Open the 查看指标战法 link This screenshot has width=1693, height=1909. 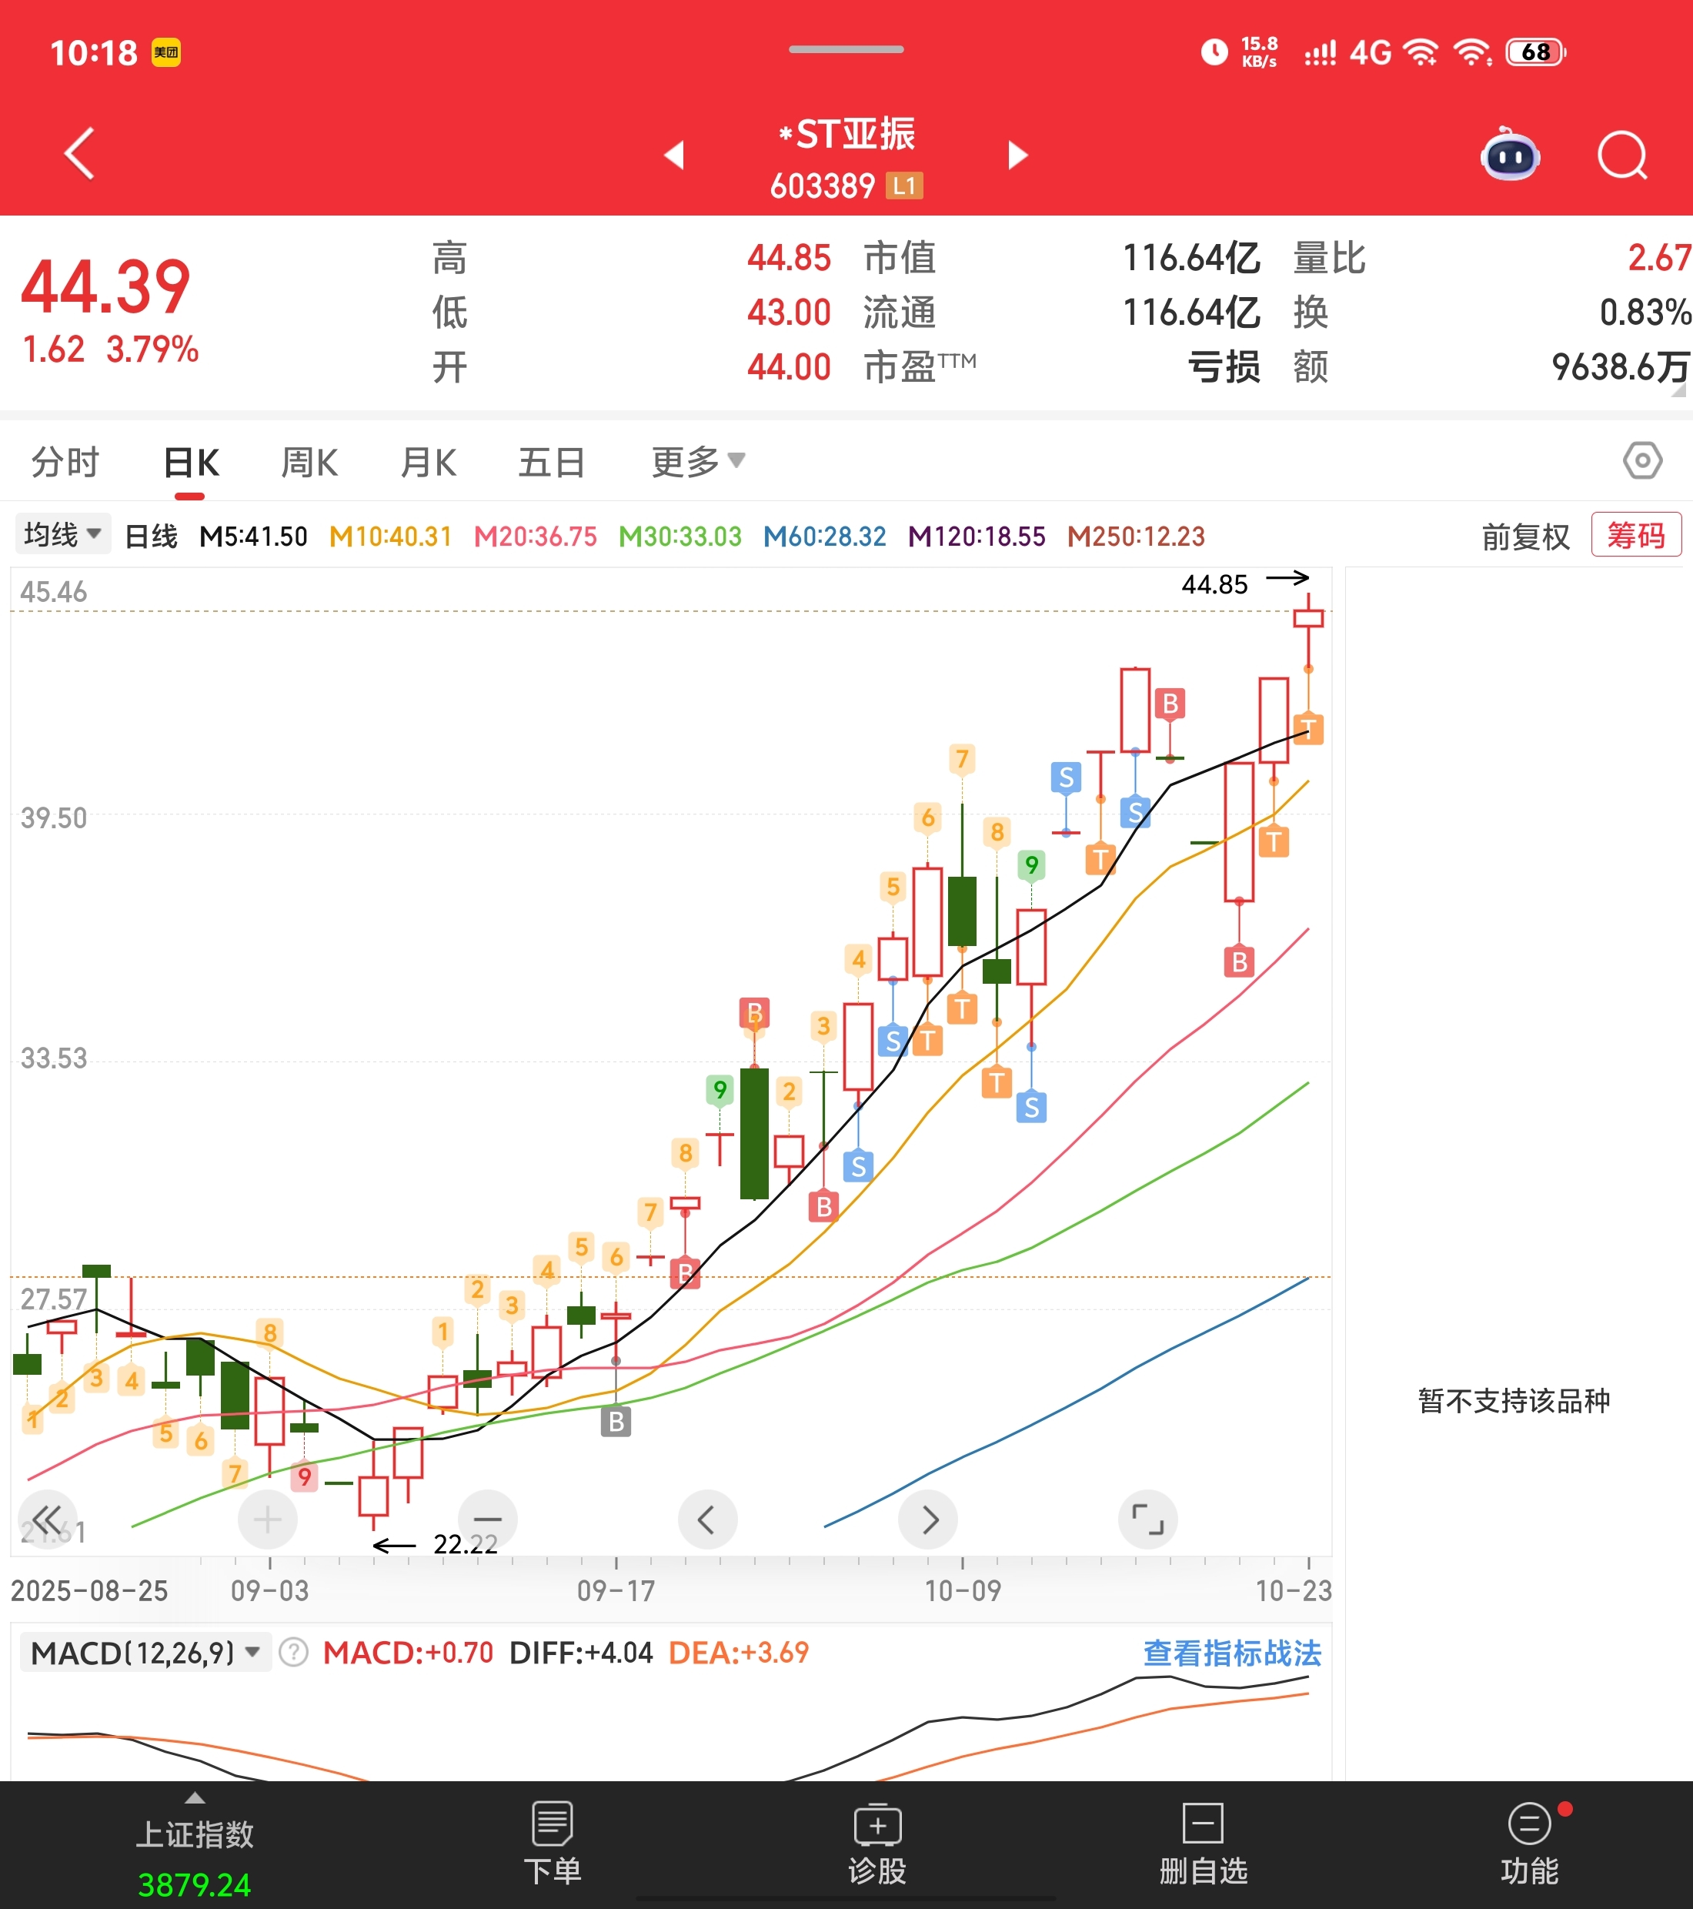1231,1653
